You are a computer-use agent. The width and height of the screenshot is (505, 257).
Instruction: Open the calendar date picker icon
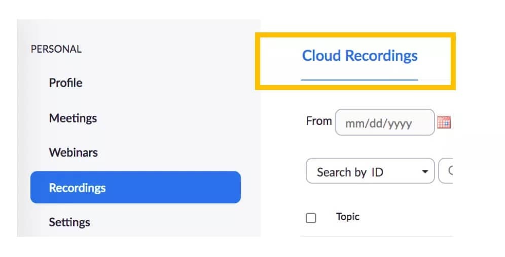tap(444, 122)
